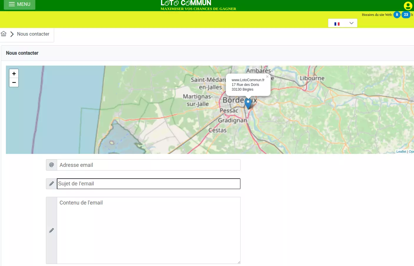This screenshot has width=414, height=266.
Task: Click the blue map location marker
Action: 248,104
